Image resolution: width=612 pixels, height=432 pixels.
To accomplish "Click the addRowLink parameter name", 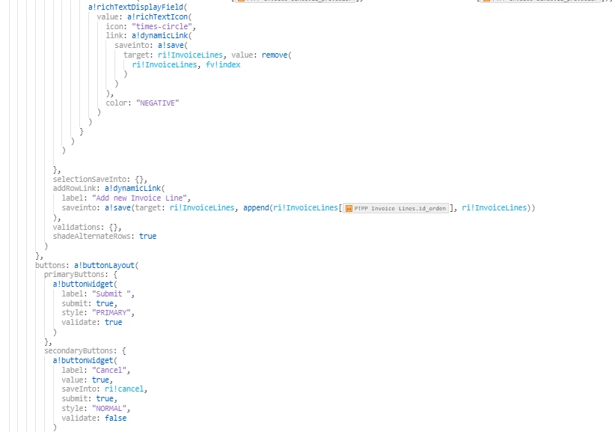I will click(x=75, y=188).
